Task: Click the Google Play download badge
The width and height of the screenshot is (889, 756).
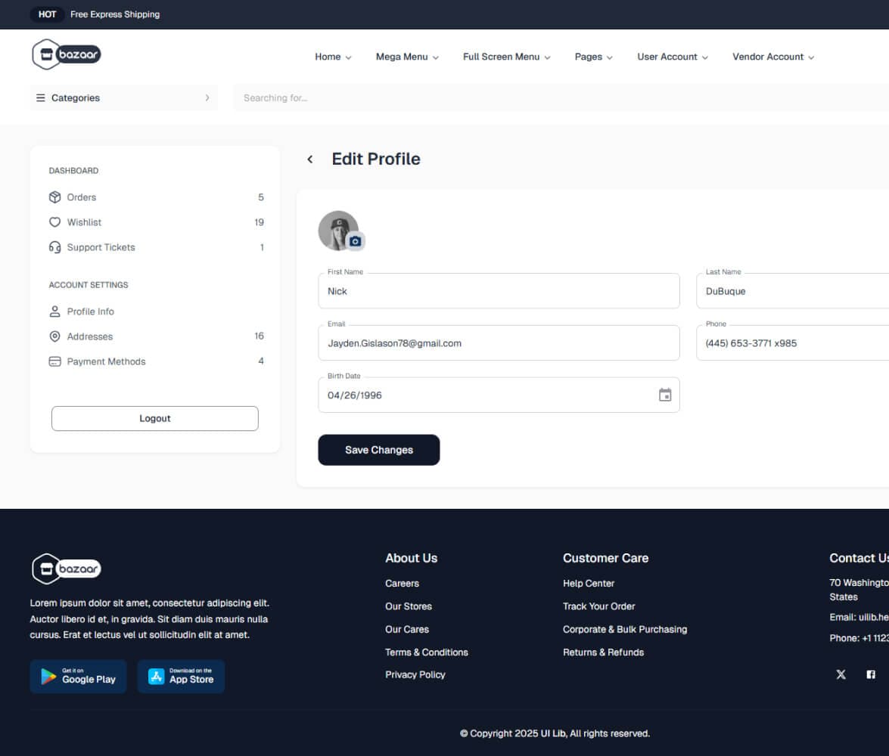Action: [x=78, y=677]
